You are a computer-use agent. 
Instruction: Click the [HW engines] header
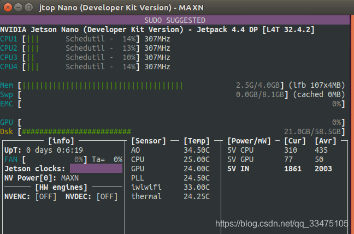61,187
